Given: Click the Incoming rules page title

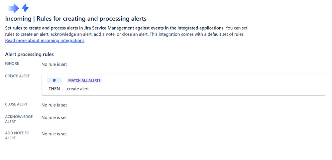Looking at the screenshot, I should click(76, 18).
